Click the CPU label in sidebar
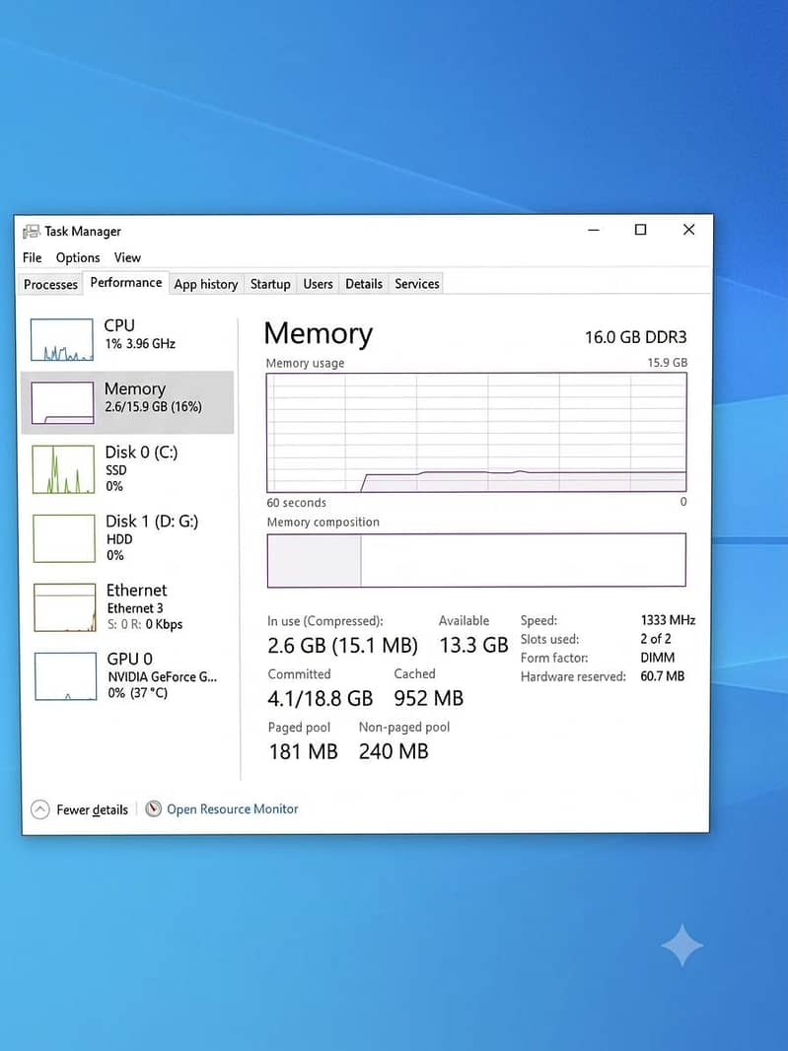Screen dimensions: 788x1051 pos(119,325)
